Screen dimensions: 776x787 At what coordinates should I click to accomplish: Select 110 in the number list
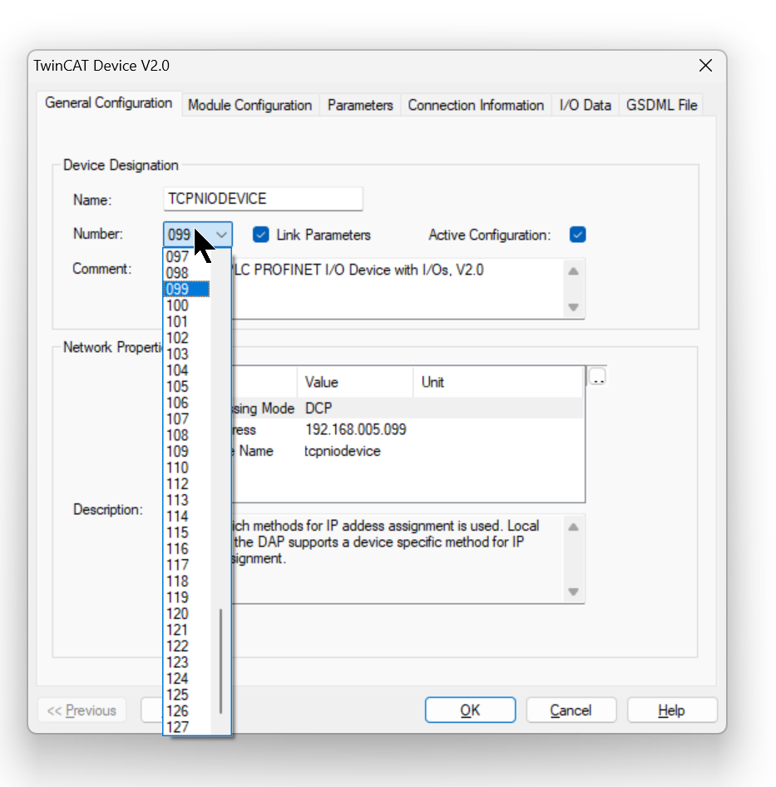tap(186, 468)
